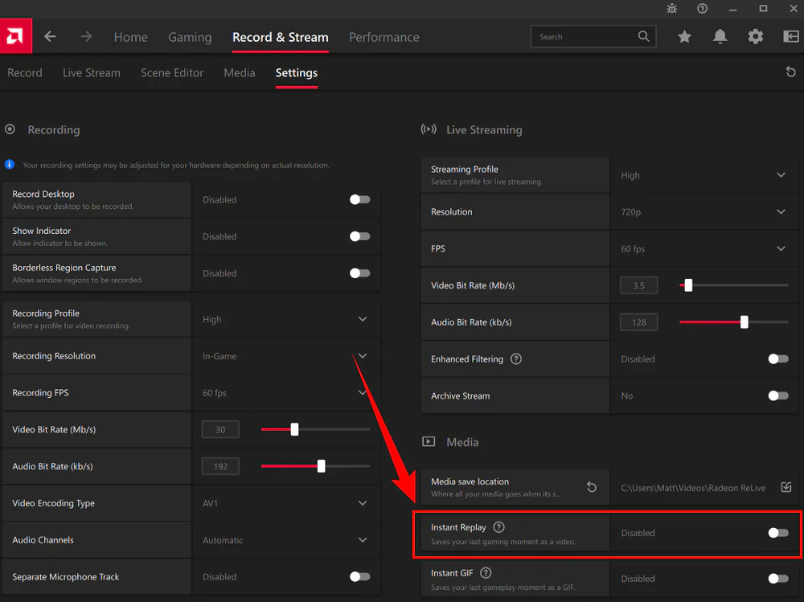Switch to the Live Stream subtab
Viewport: 804px width, 602px height.
92,73
